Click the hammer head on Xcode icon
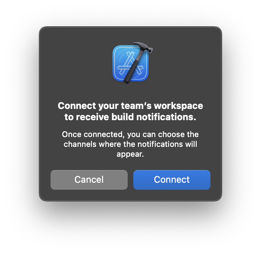Viewport: 261px width, 253px height. coord(143,47)
